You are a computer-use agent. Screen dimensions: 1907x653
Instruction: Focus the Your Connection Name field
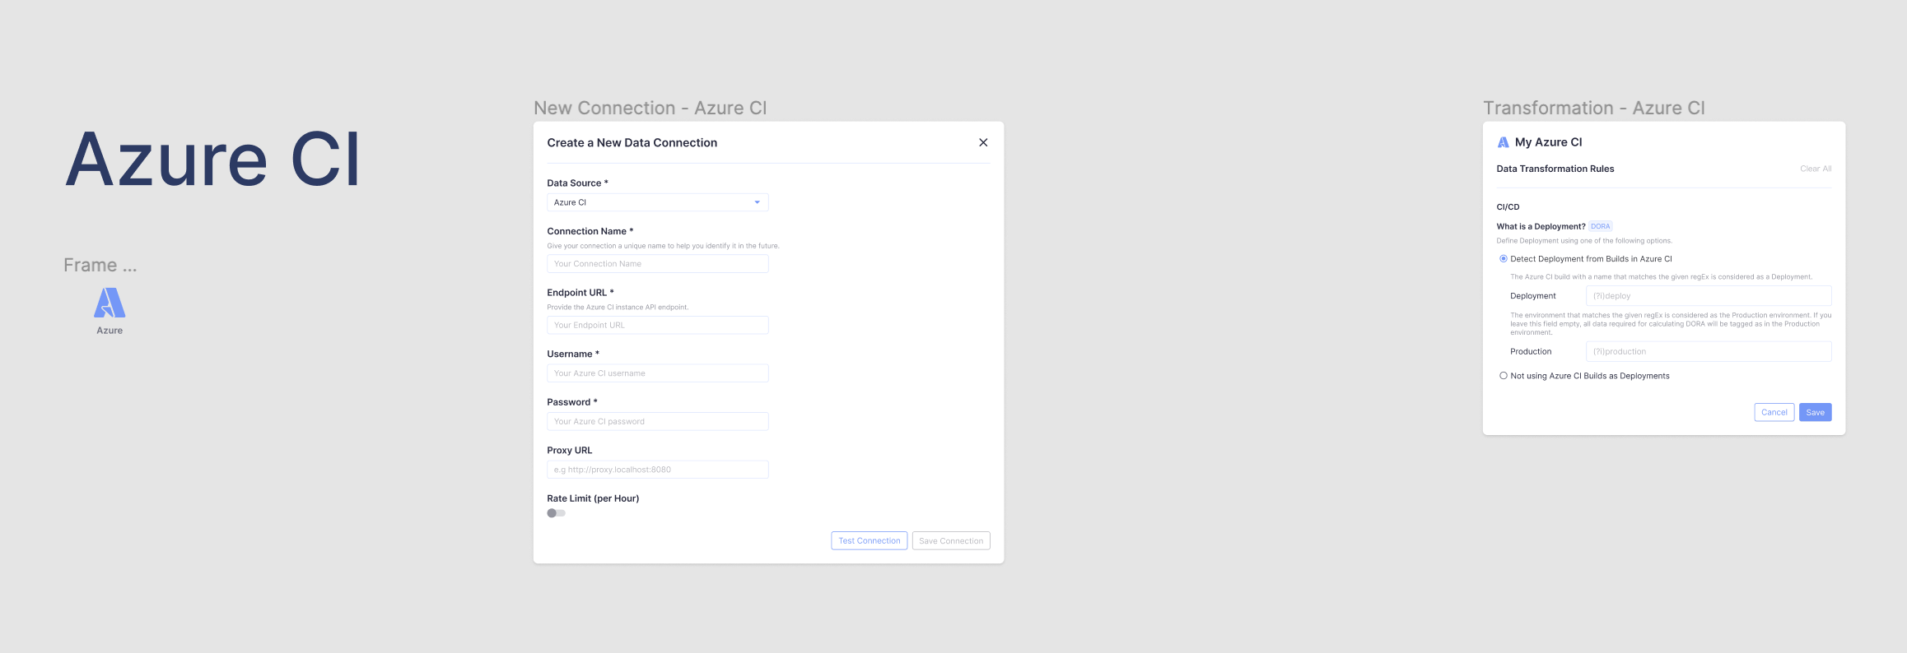(x=657, y=264)
